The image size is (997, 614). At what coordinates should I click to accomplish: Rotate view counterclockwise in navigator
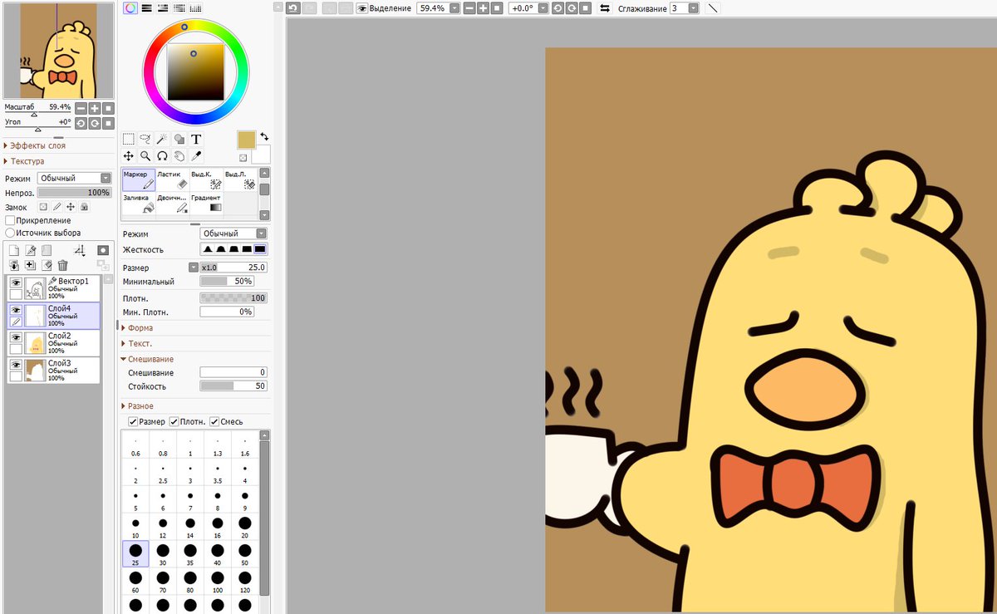click(81, 123)
